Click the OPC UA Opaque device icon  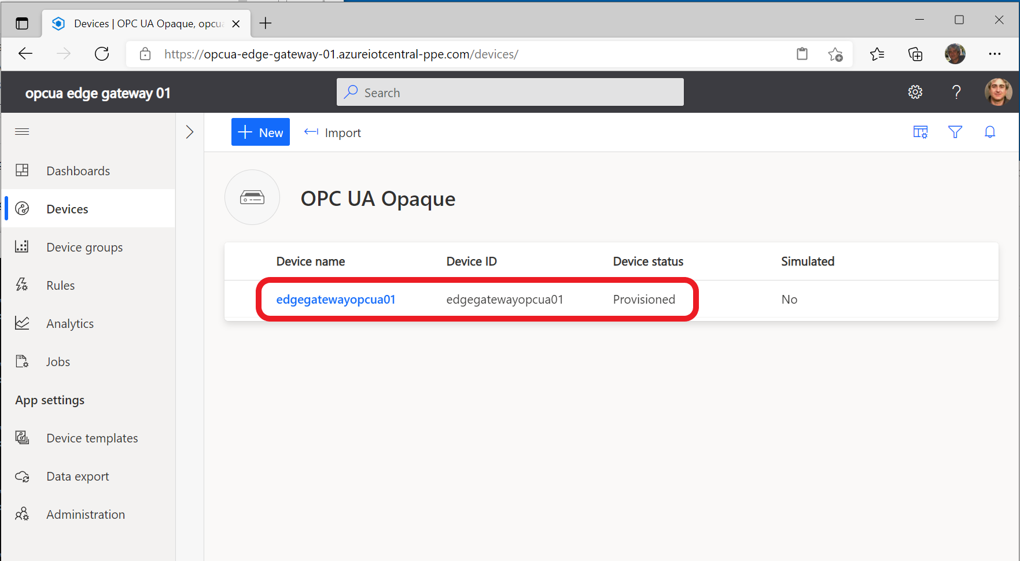coord(252,197)
